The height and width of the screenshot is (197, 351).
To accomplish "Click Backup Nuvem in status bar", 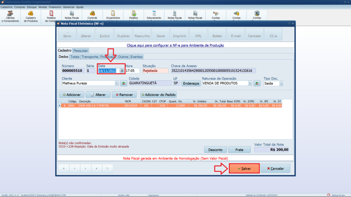I will click(x=337, y=195).
